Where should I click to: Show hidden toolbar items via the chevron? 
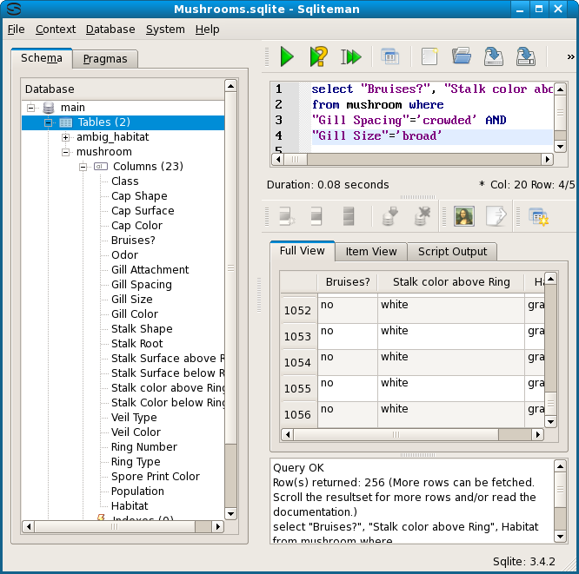point(569,57)
